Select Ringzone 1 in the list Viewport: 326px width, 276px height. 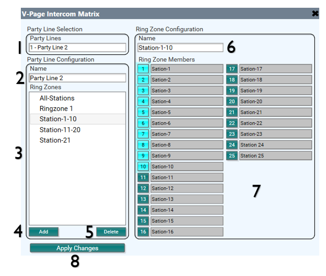(x=56, y=109)
